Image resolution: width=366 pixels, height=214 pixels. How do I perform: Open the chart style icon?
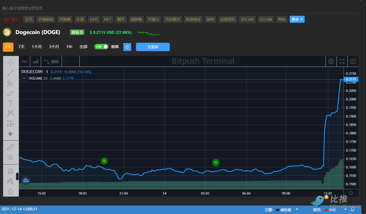36,61
